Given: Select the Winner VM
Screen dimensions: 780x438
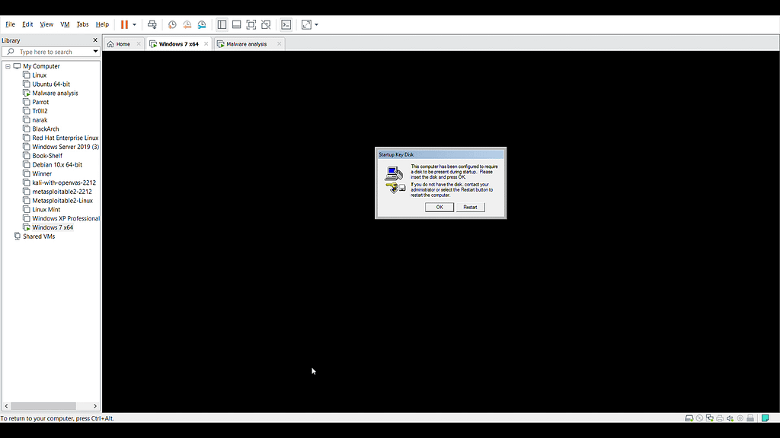Looking at the screenshot, I should click(42, 173).
